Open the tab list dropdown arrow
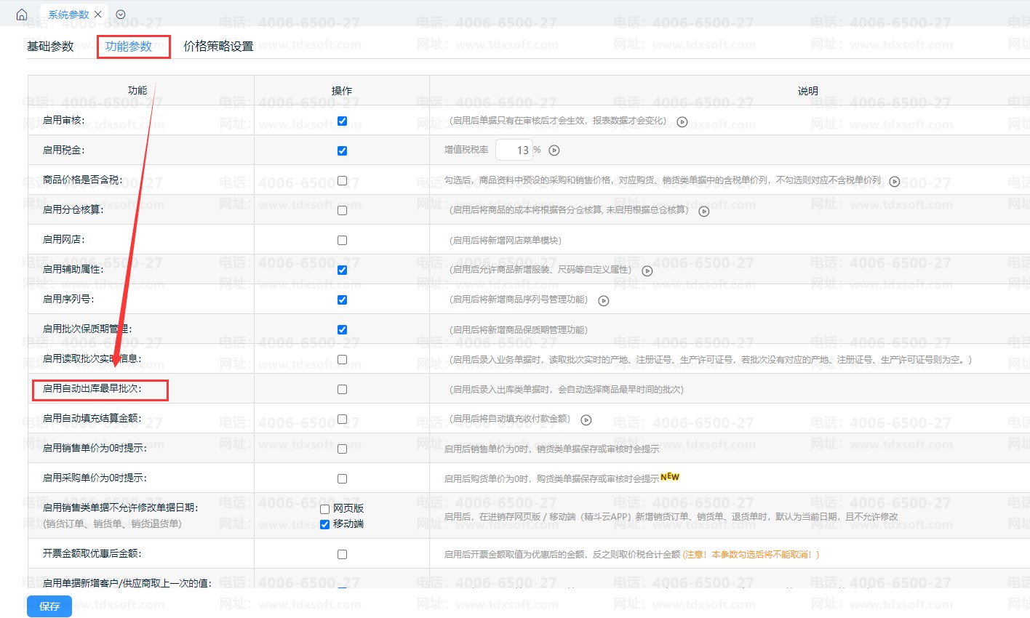The image size is (1030, 618). coord(121,15)
